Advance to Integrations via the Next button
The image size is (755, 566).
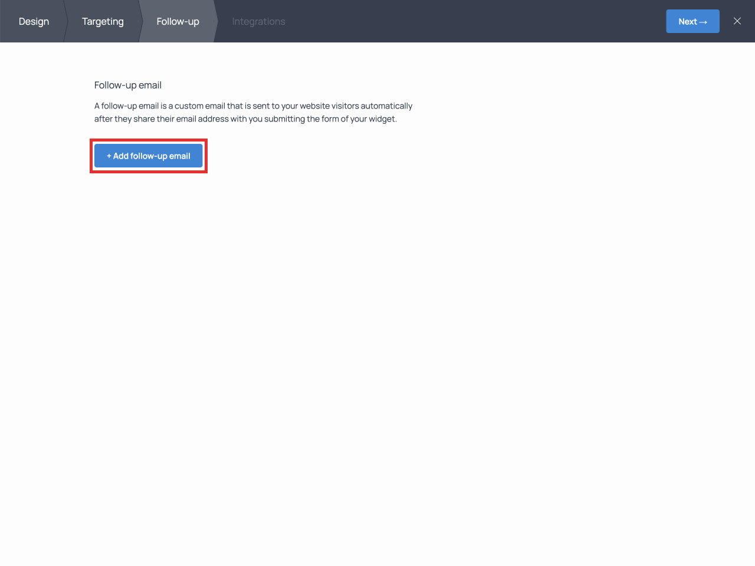point(692,21)
